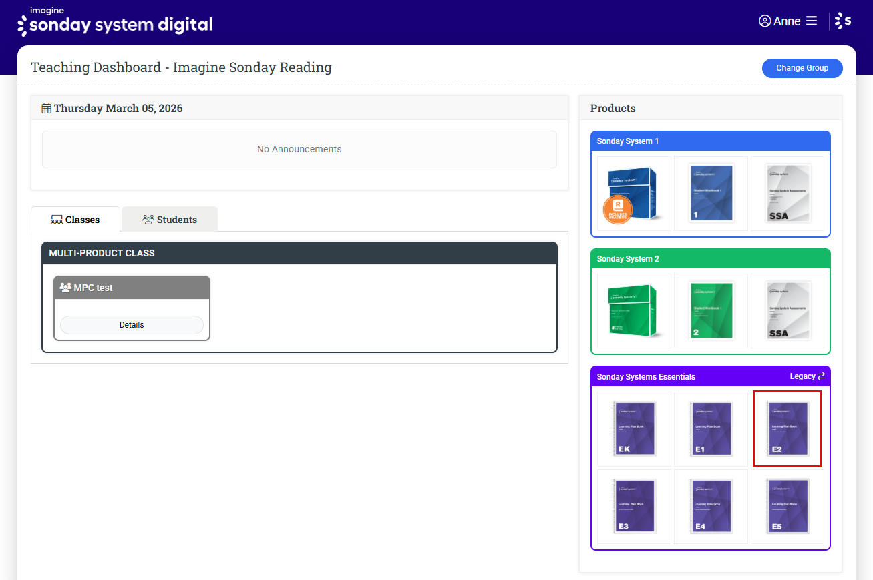Open Sonday System 2 Student Workbook
This screenshot has height=580, width=873.
tap(711, 312)
